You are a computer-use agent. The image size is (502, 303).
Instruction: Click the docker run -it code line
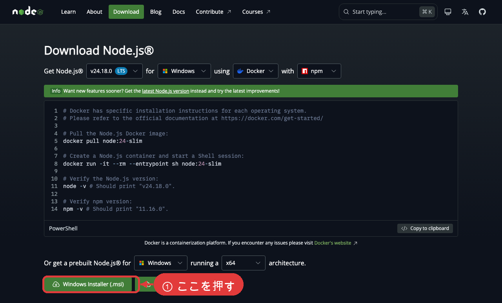(x=142, y=164)
